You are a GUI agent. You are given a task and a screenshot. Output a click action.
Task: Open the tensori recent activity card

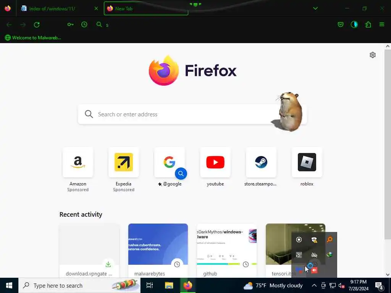(x=278, y=250)
